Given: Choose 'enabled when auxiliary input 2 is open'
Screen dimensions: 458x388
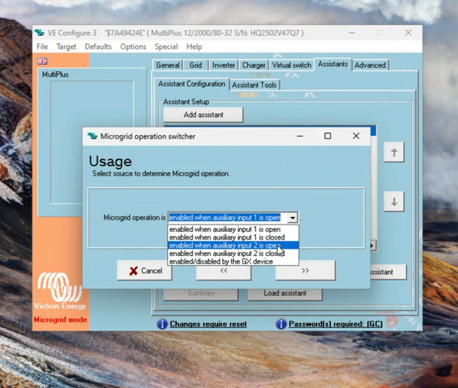Looking at the screenshot, I should click(x=233, y=246).
